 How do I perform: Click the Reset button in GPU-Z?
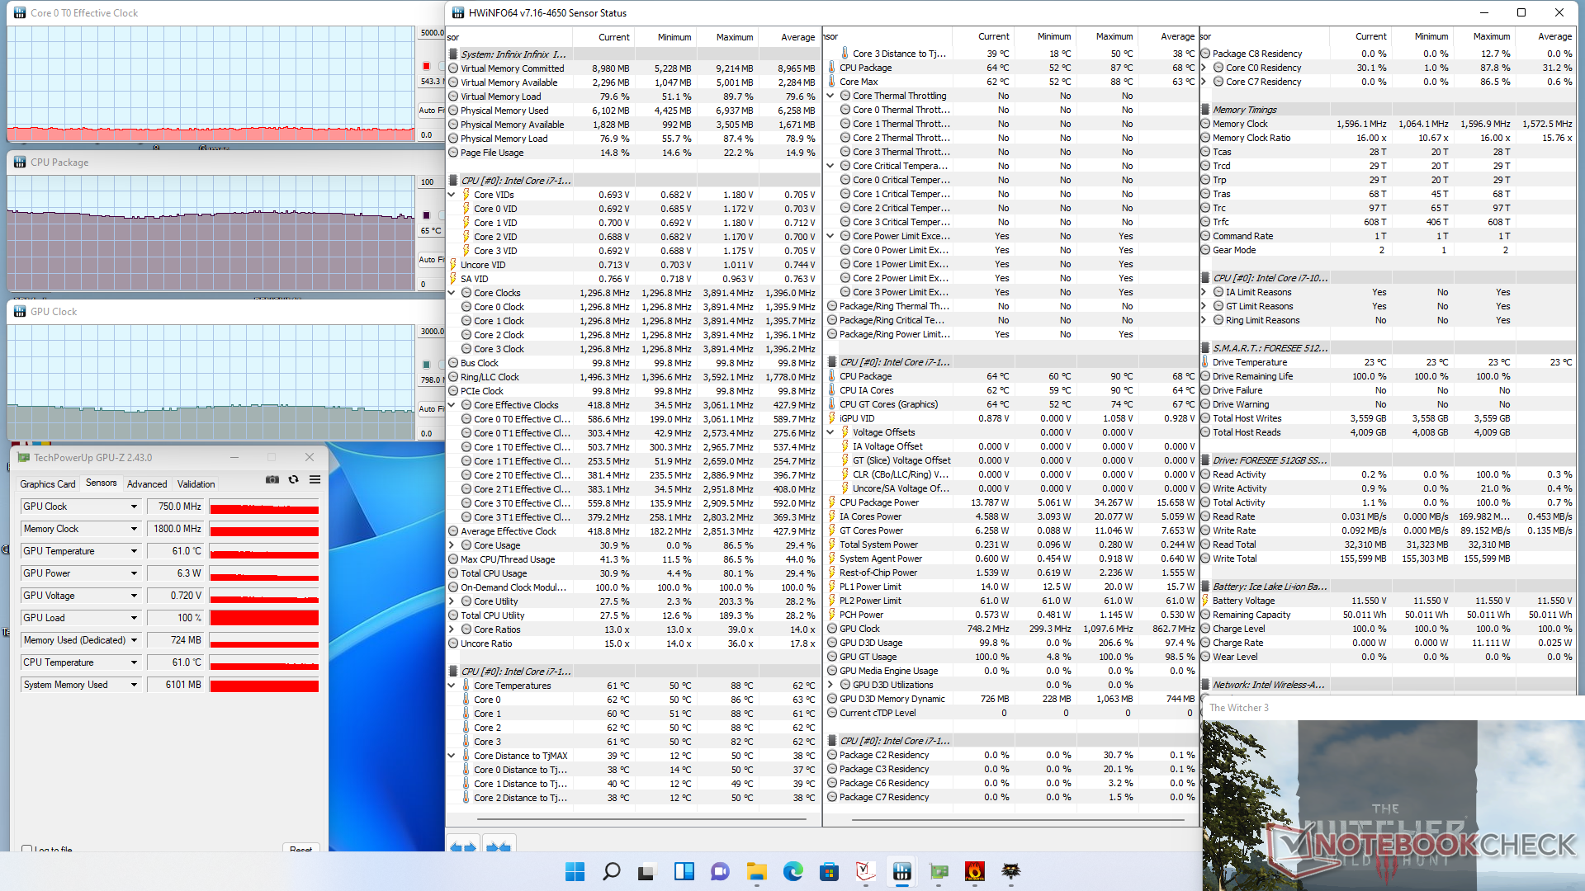click(x=300, y=849)
